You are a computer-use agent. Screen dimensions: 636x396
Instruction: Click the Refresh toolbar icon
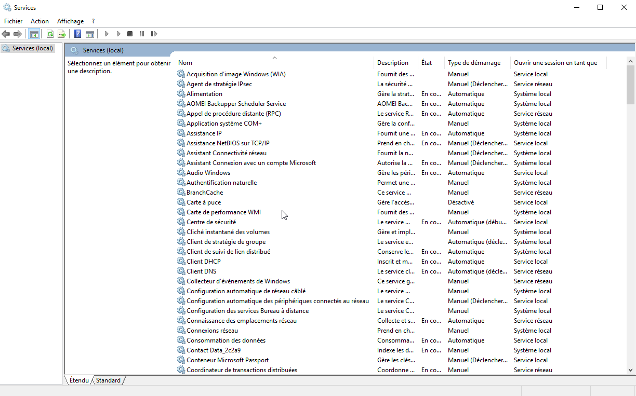click(x=50, y=34)
